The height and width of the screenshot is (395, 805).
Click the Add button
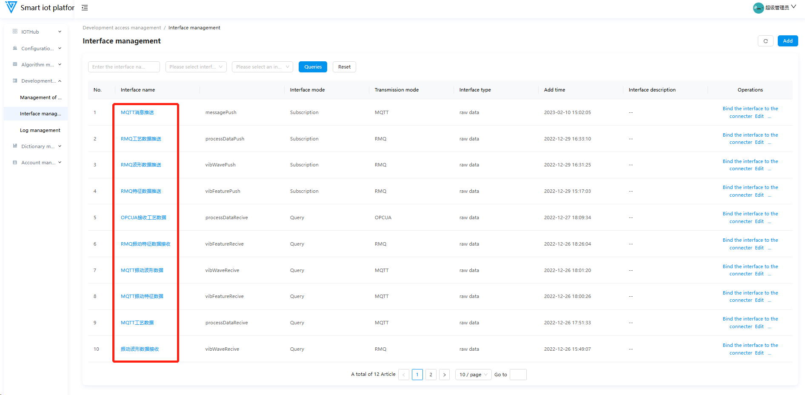tap(788, 41)
